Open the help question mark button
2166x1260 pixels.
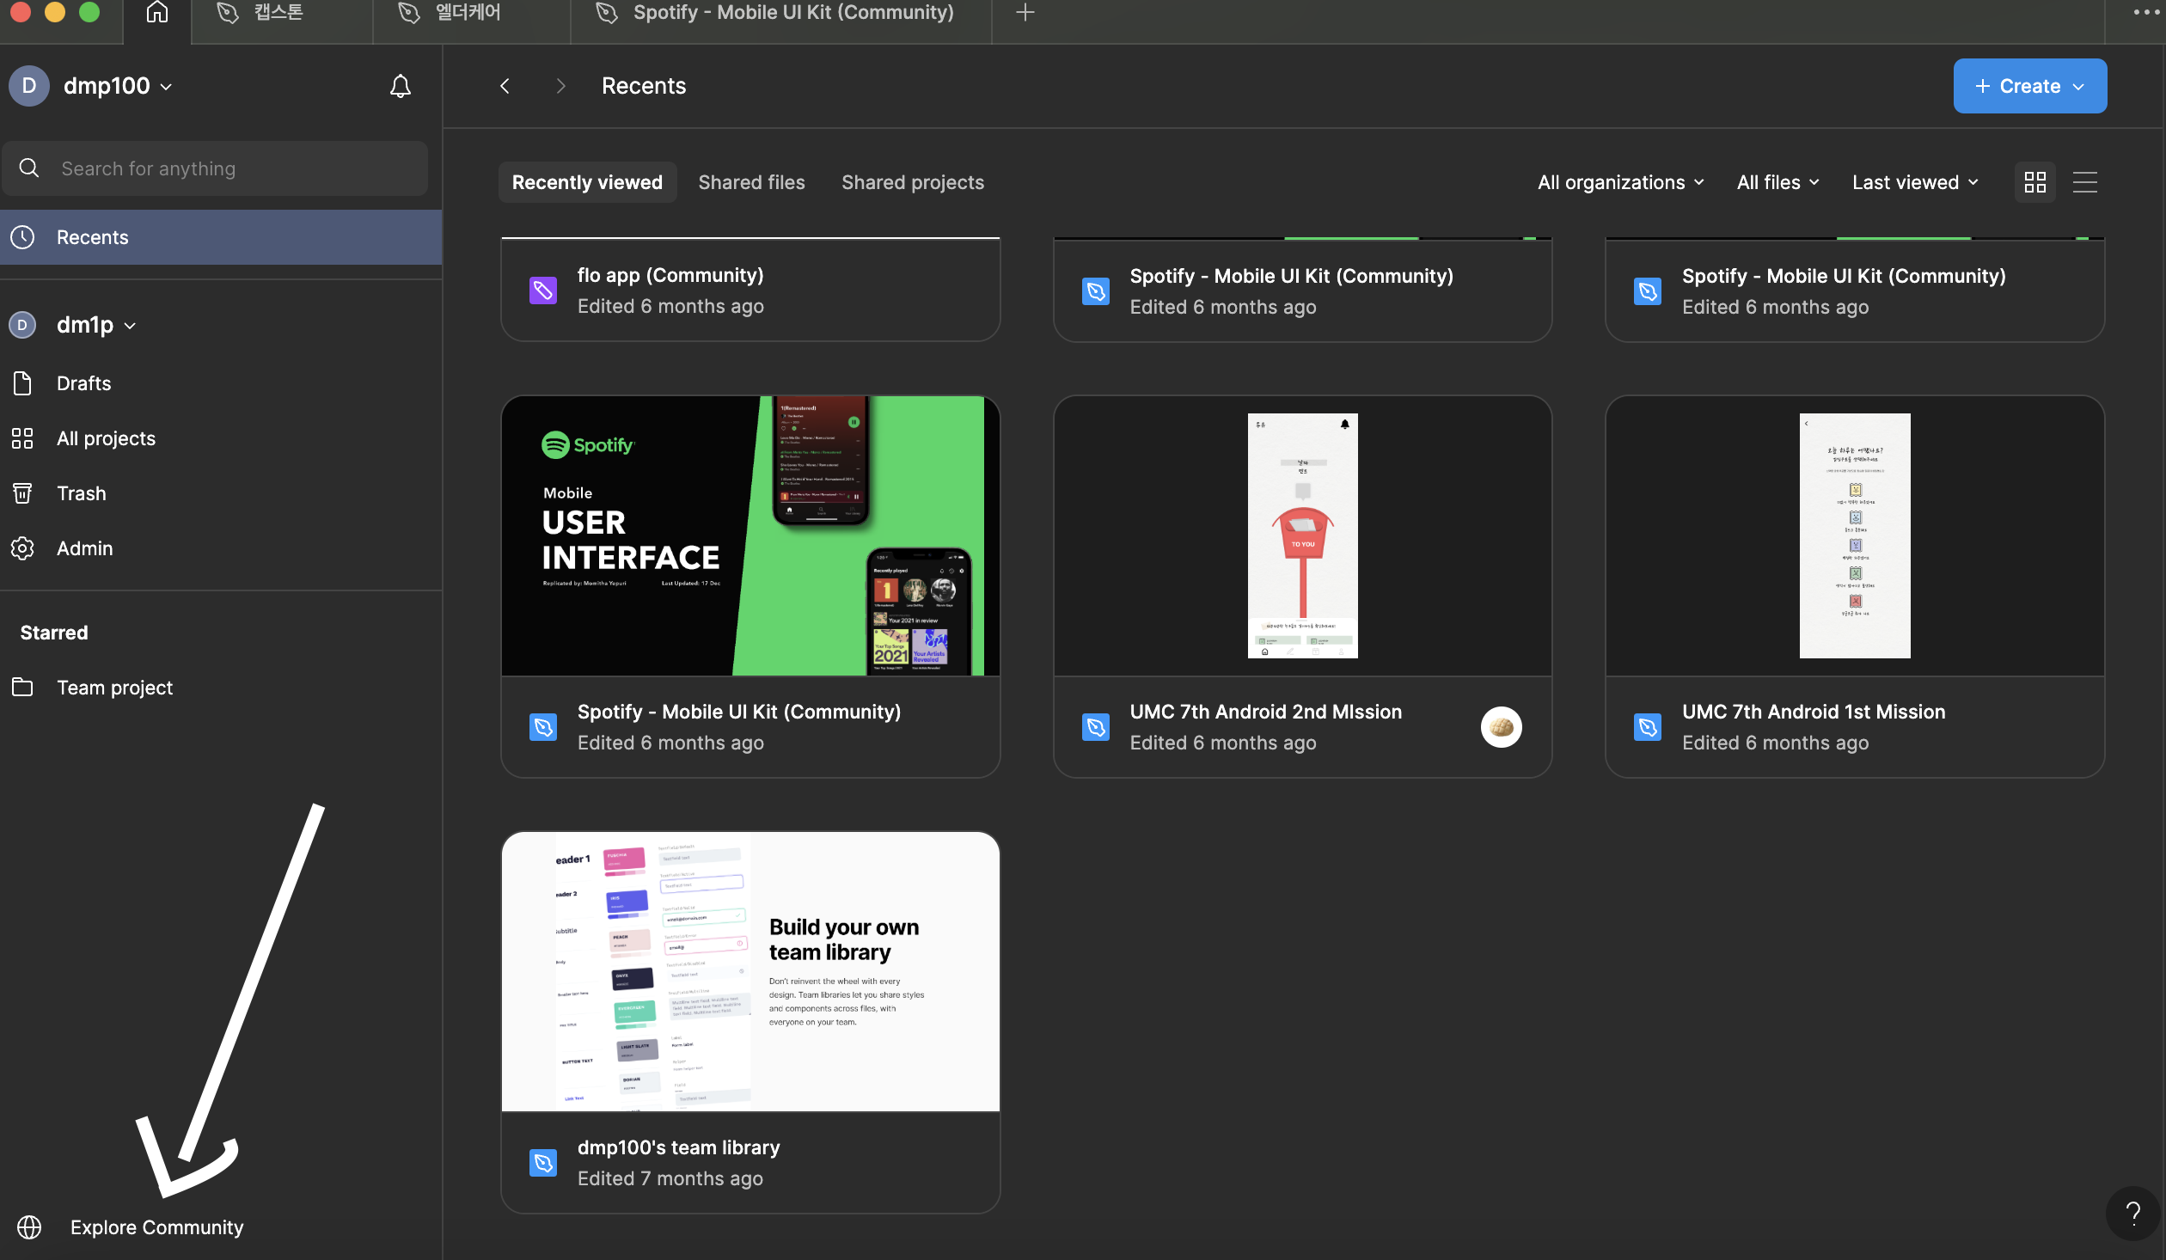[2132, 1212]
